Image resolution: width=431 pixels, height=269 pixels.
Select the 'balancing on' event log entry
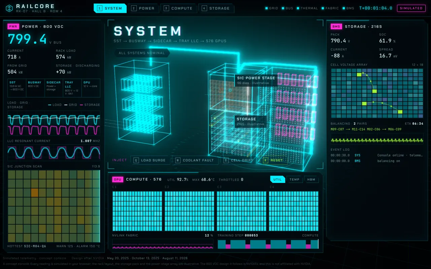[x=377, y=161]
